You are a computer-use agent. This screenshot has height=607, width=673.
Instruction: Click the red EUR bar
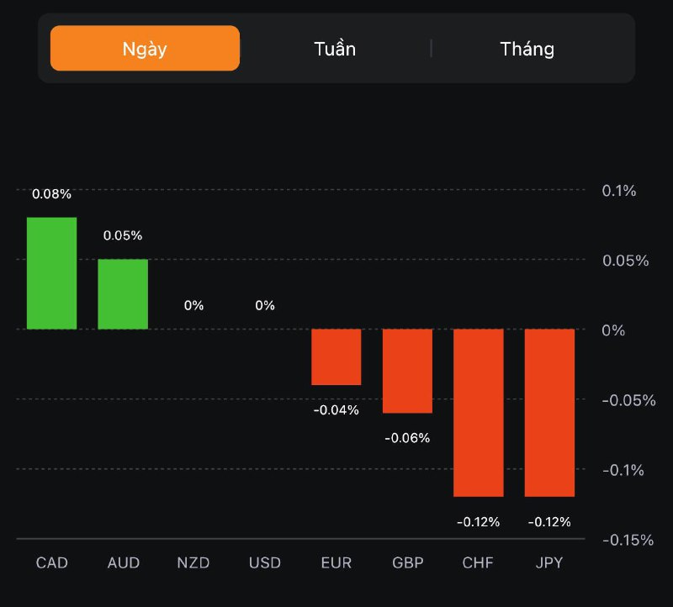(336, 357)
